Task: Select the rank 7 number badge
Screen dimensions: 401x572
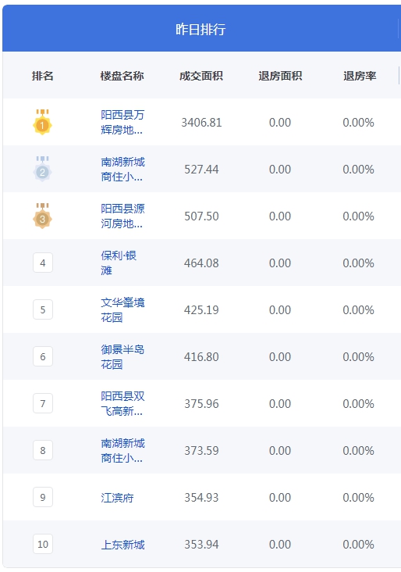Action: [x=43, y=403]
